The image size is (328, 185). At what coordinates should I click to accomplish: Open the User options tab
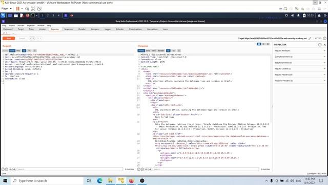point(152,29)
